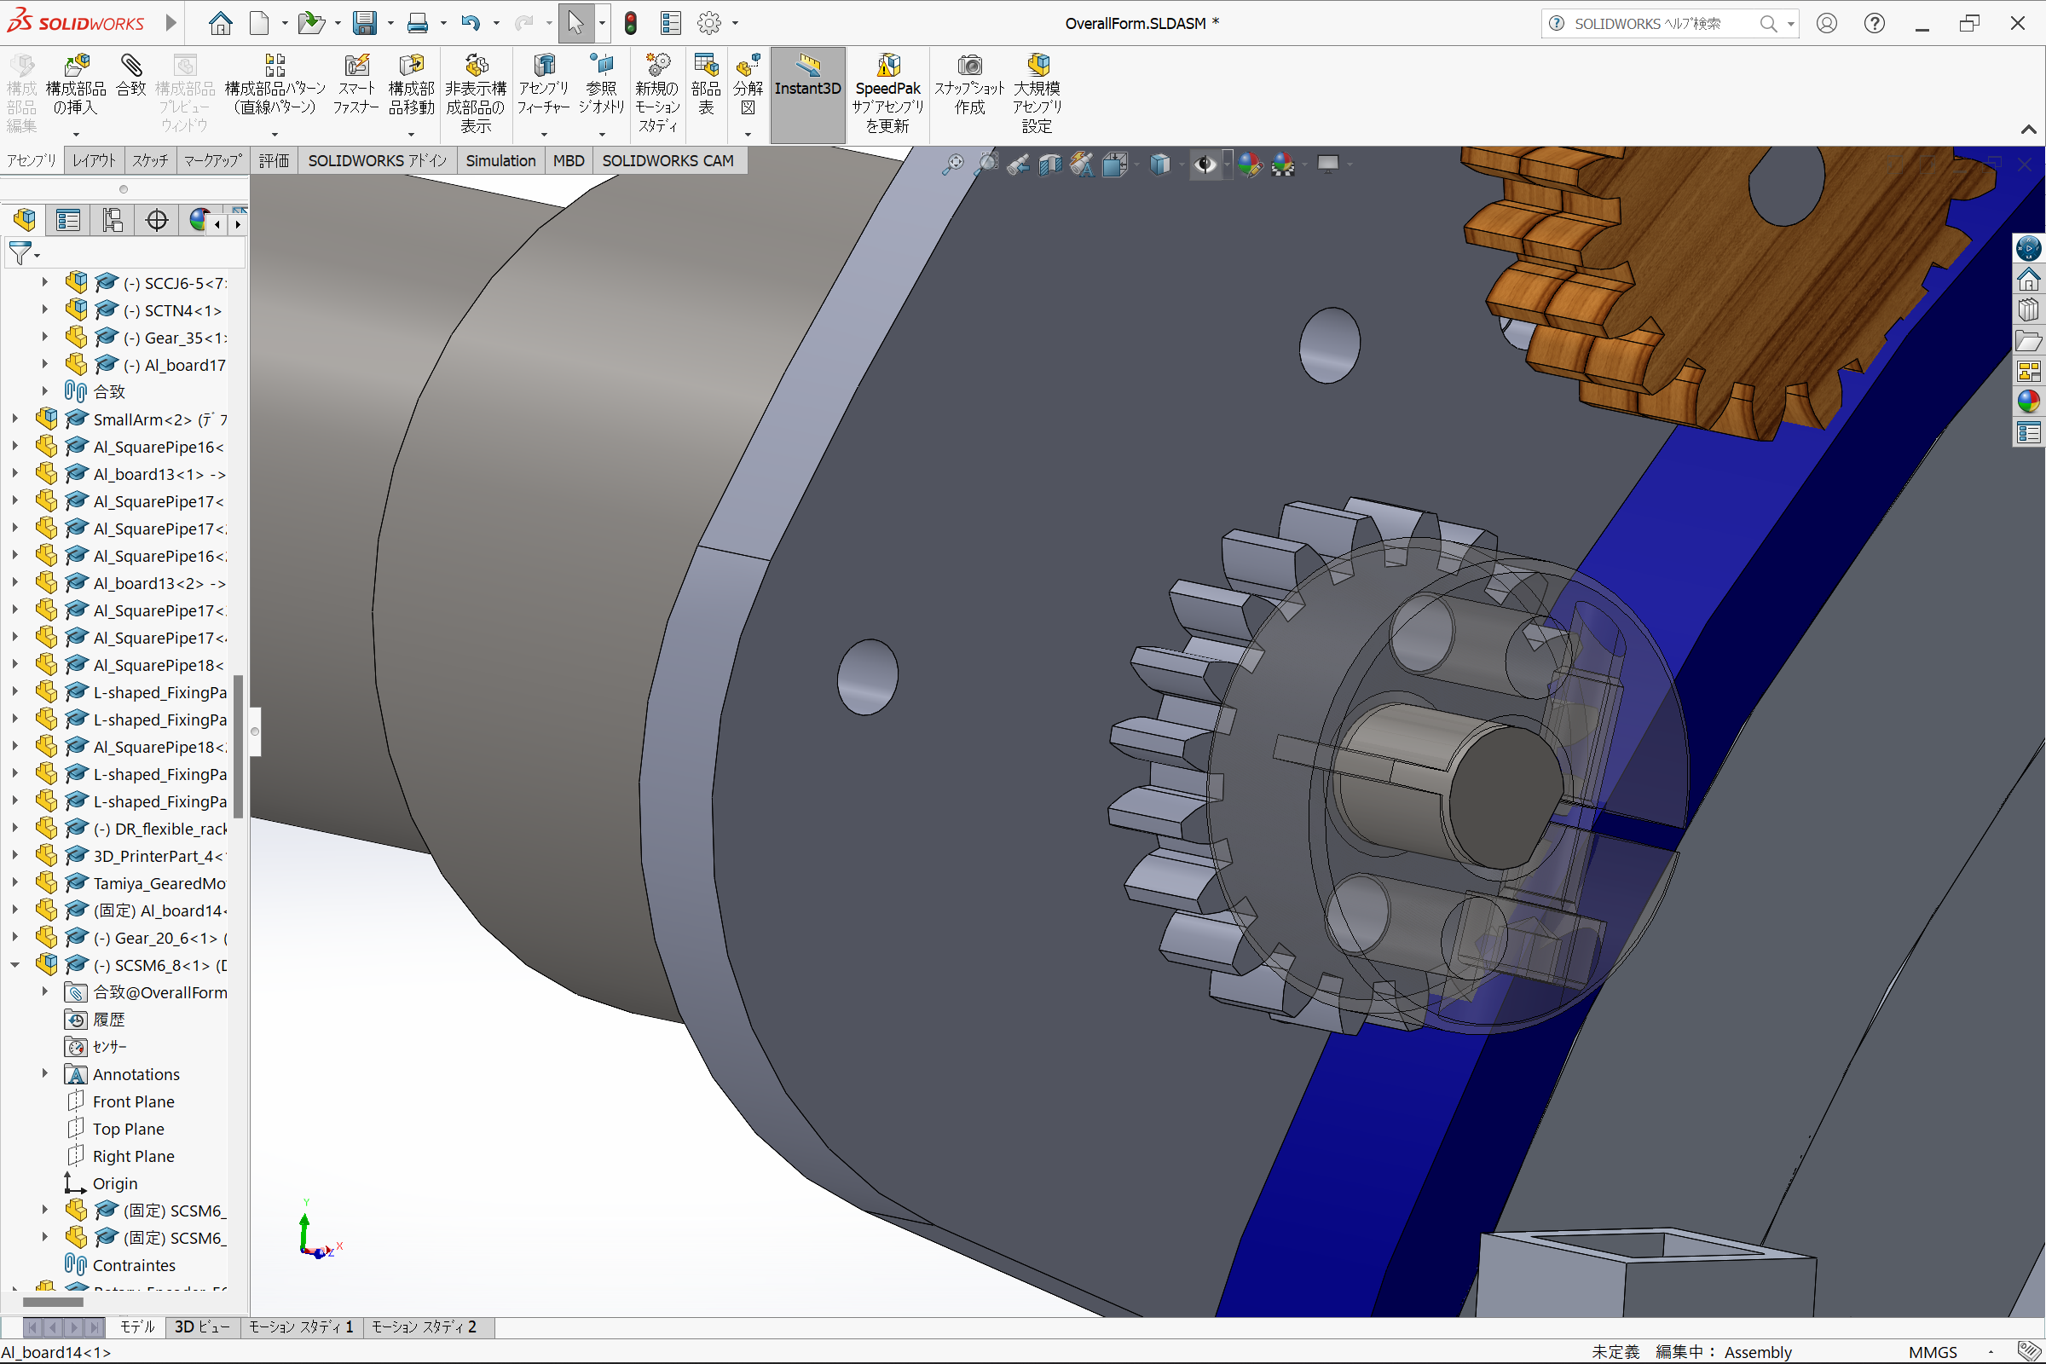This screenshot has width=2046, height=1364.
Task: Expand the SCSM6_8<1> tree item
Action: coord(14,963)
